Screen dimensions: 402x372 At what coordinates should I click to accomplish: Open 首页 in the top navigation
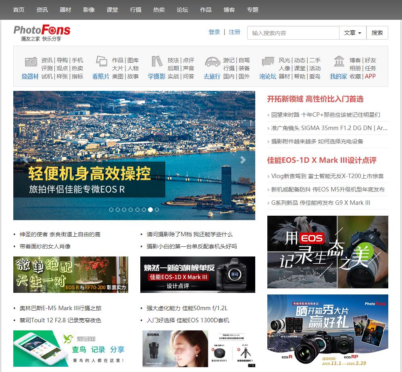point(19,10)
